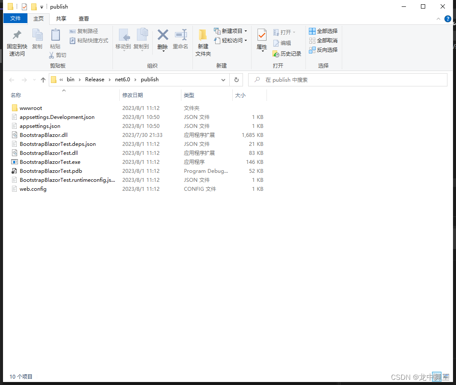Click the Move To (移动到) icon
Viewport: 456px width, 385px height.
pyautogui.click(x=124, y=35)
